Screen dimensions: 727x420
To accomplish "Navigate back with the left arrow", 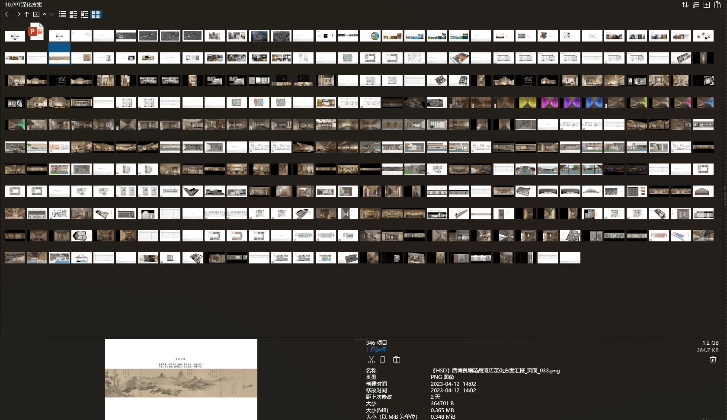I will click(x=8, y=14).
